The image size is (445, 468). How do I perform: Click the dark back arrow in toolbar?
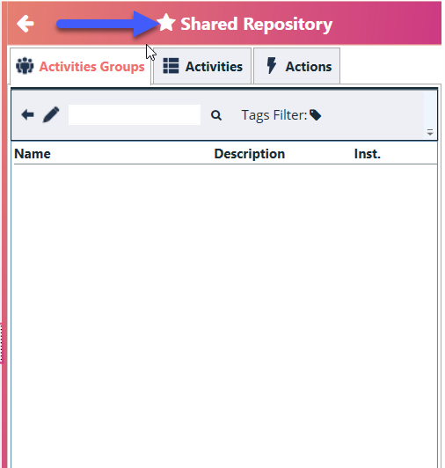(x=27, y=114)
